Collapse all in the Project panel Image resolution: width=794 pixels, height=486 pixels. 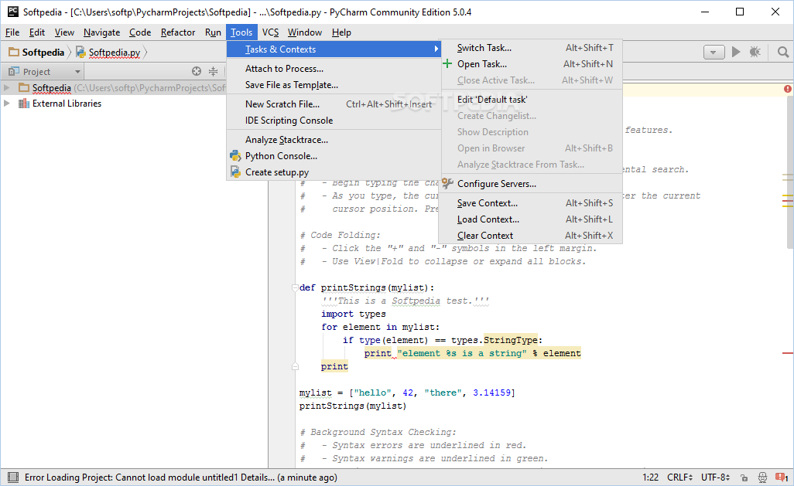coord(213,71)
